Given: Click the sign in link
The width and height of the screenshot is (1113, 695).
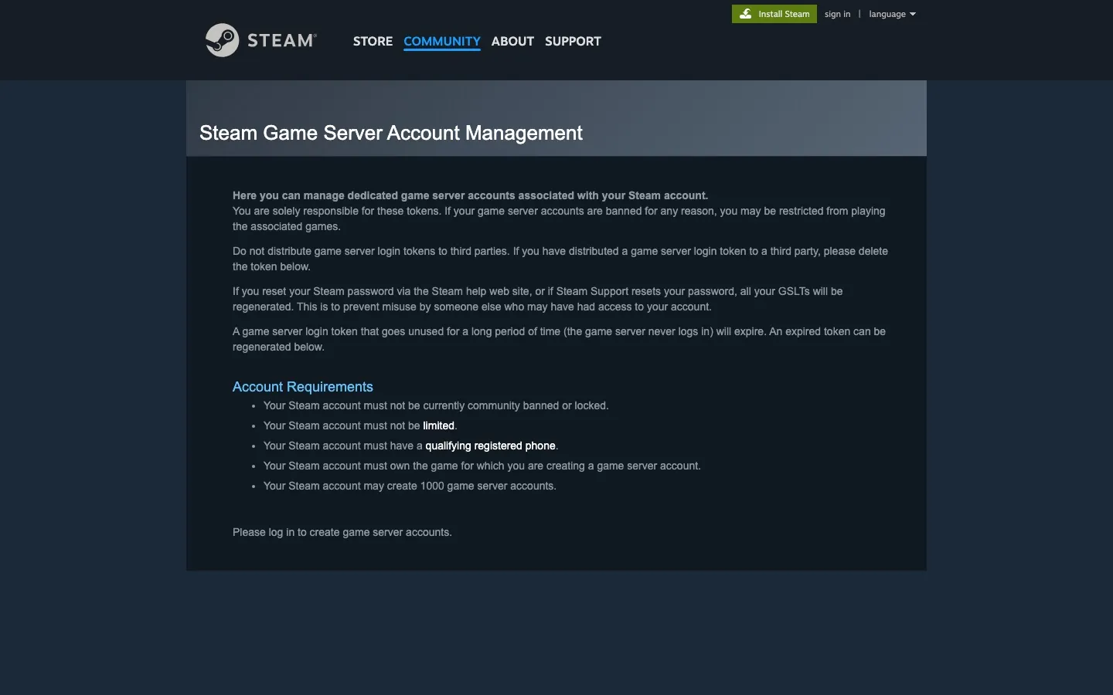Looking at the screenshot, I should 837,14.
